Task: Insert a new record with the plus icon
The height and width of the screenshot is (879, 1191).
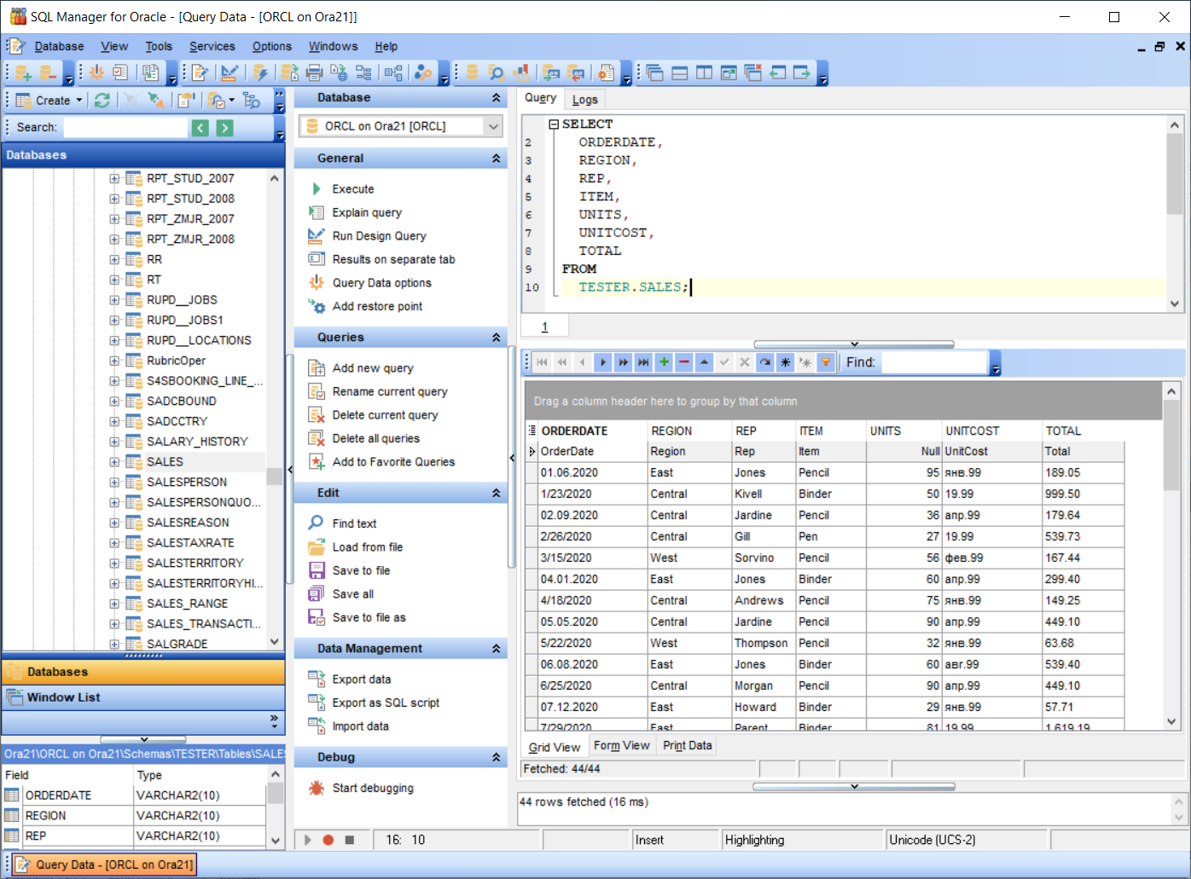Action: click(x=664, y=362)
